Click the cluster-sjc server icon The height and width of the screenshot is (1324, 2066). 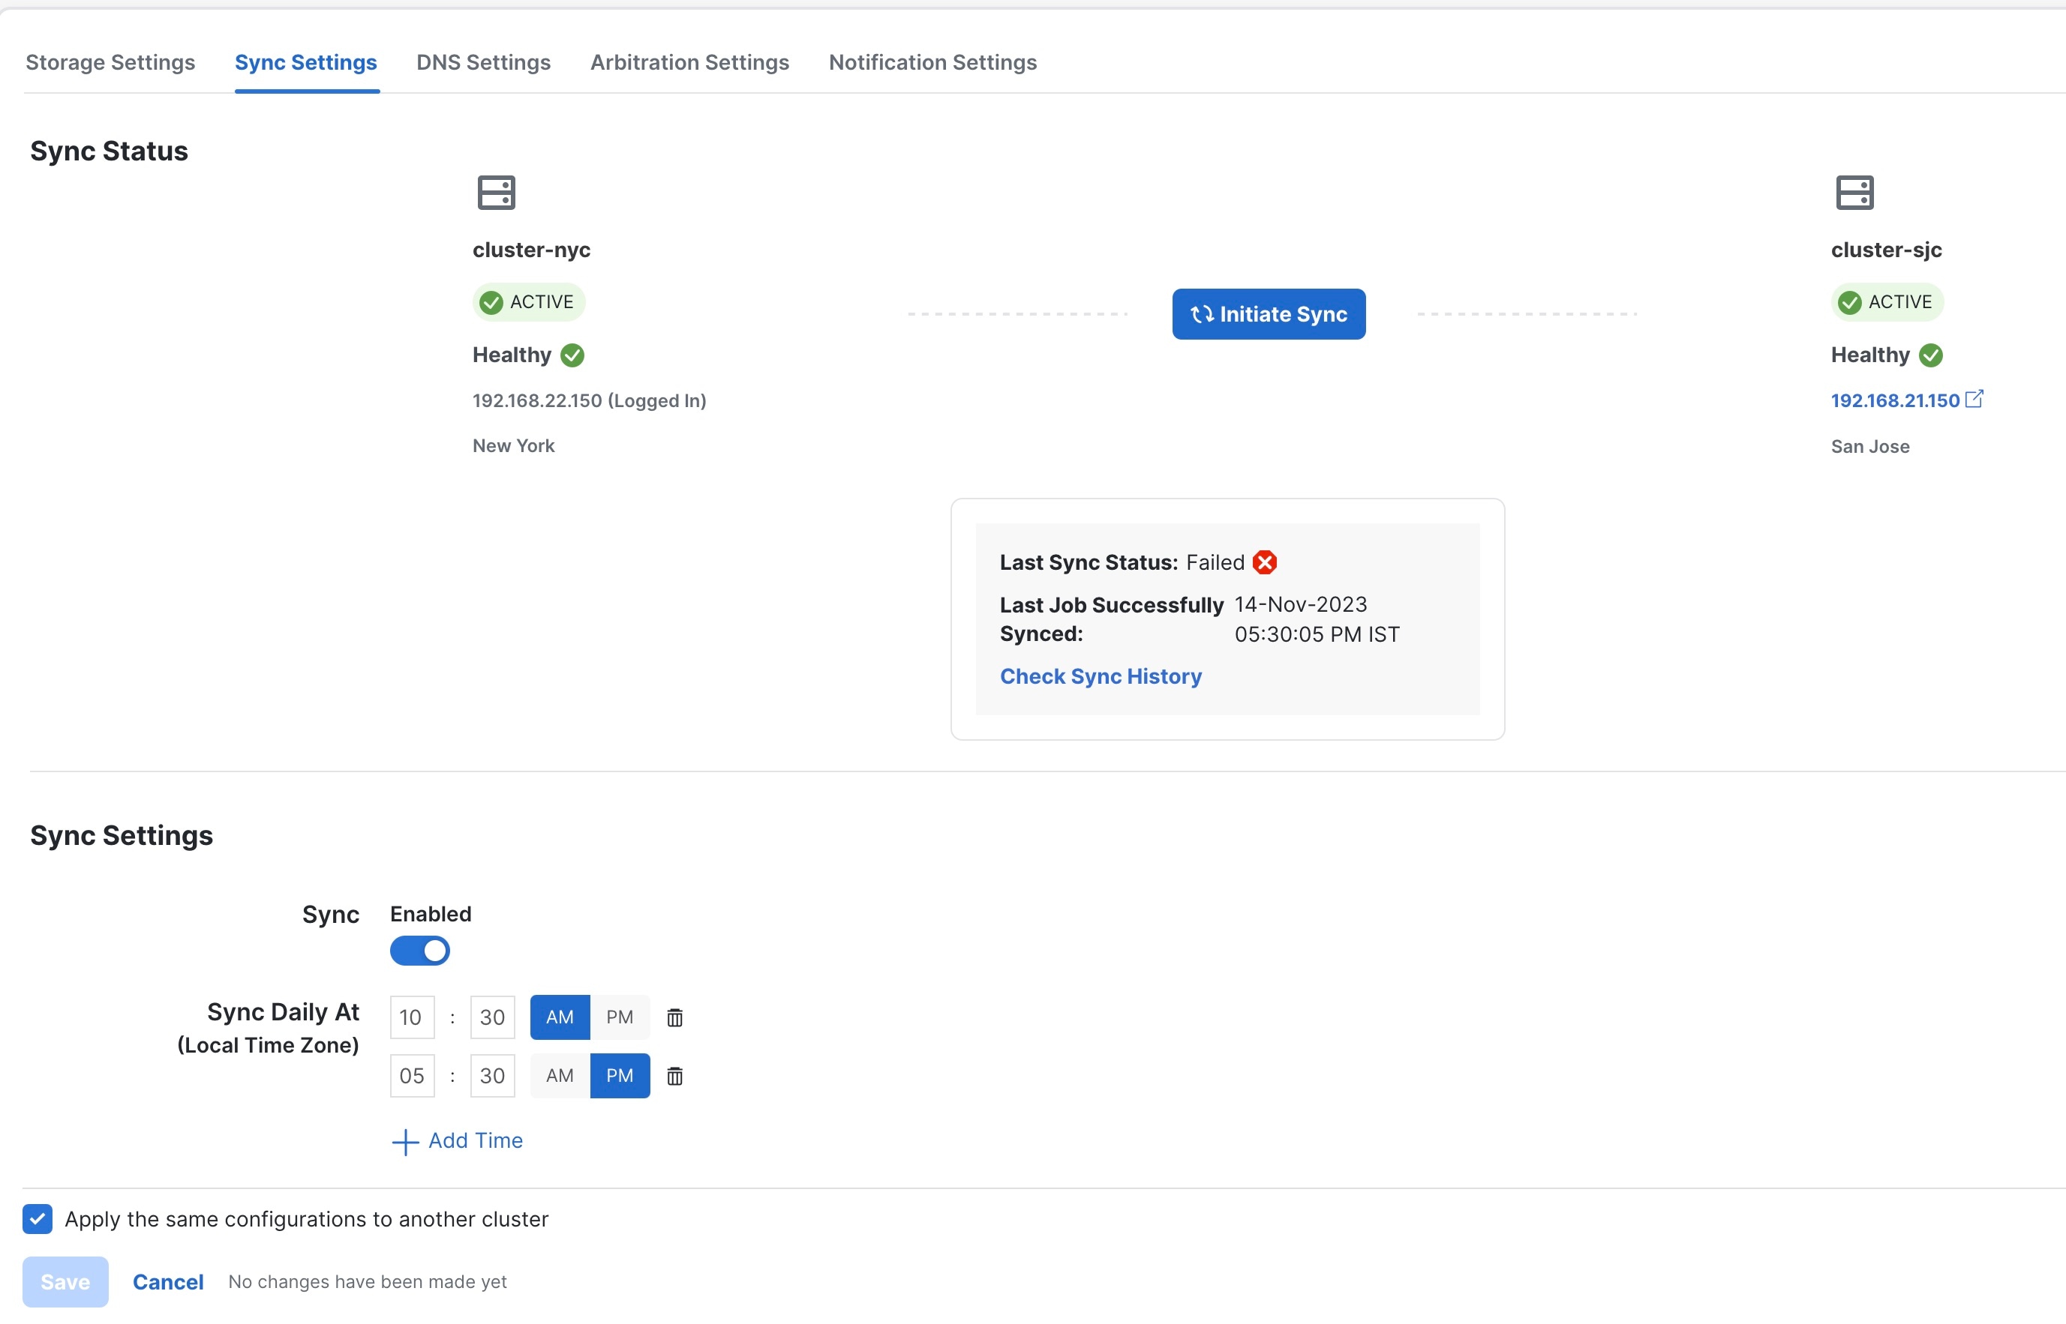(x=1854, y=193)
